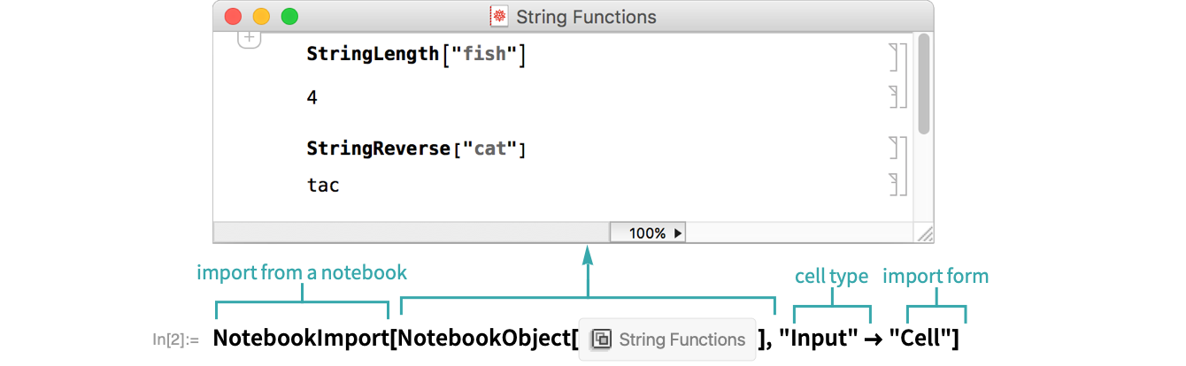Screen dimensions: 1186x366
Task: Click the plus insert-cell button
Action: (250, 39)
